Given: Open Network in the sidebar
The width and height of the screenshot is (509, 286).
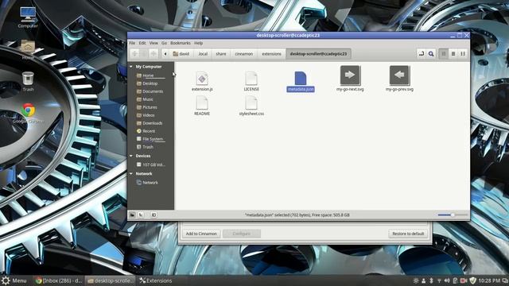Looking at the screenshot, I should [x=150, y=183].
